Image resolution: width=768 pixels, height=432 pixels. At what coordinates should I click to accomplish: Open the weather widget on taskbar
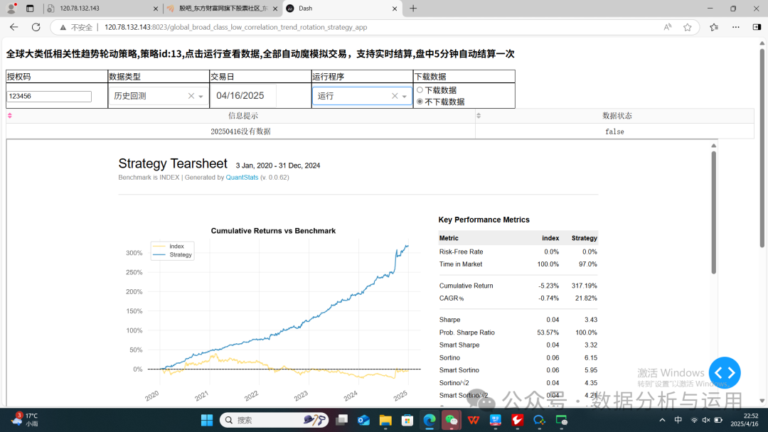(x=26, y=420)
